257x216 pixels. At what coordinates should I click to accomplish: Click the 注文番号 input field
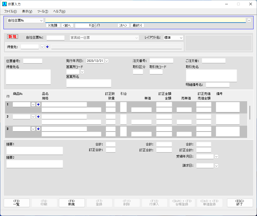click(x=162, y=61)
